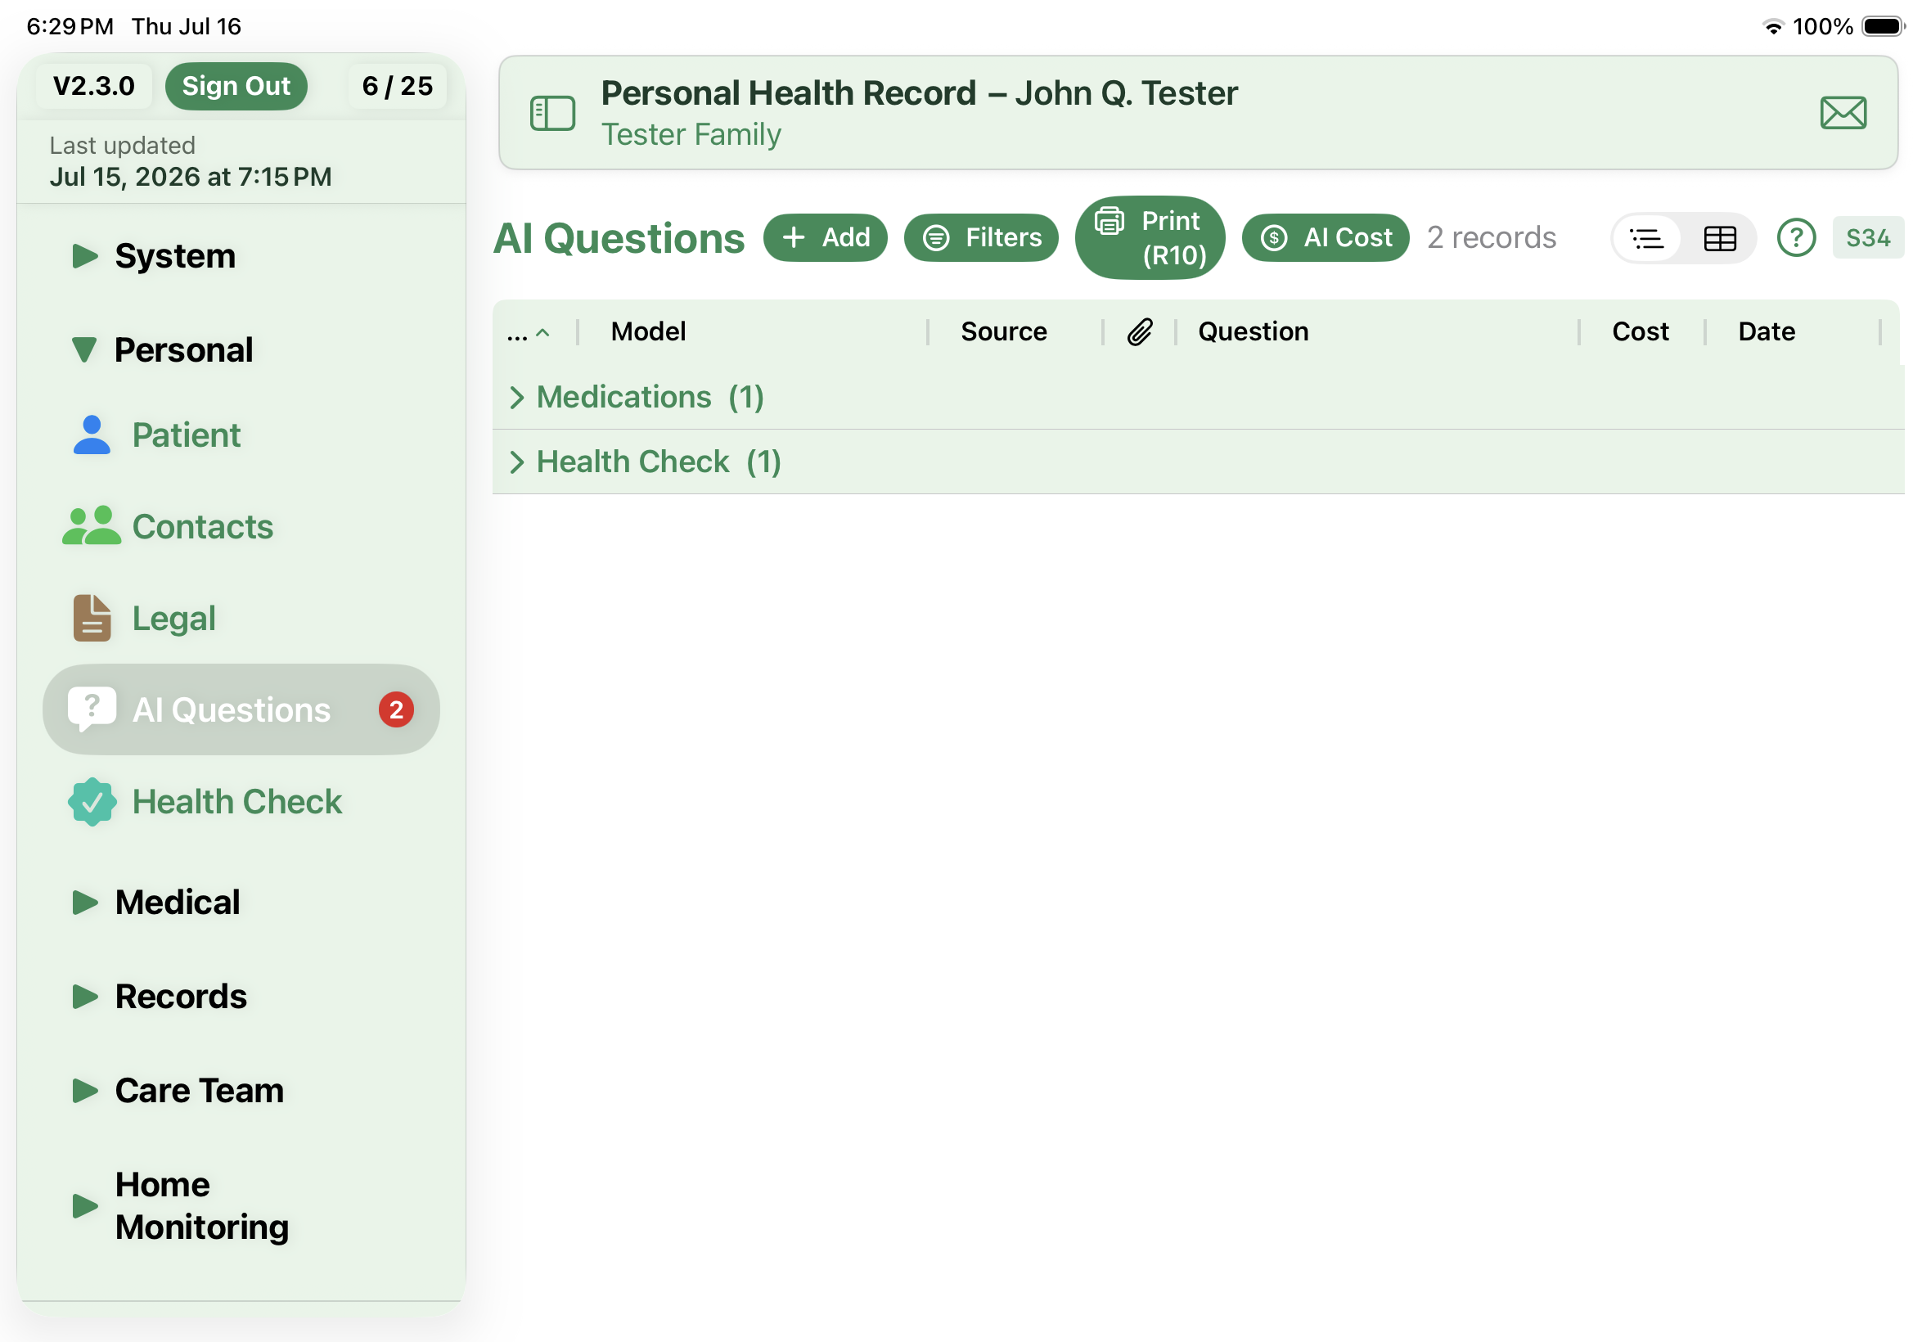Sort by the Date column header
The height and width of the screenshot is (1342, 1931).
tap(1766, 331)
